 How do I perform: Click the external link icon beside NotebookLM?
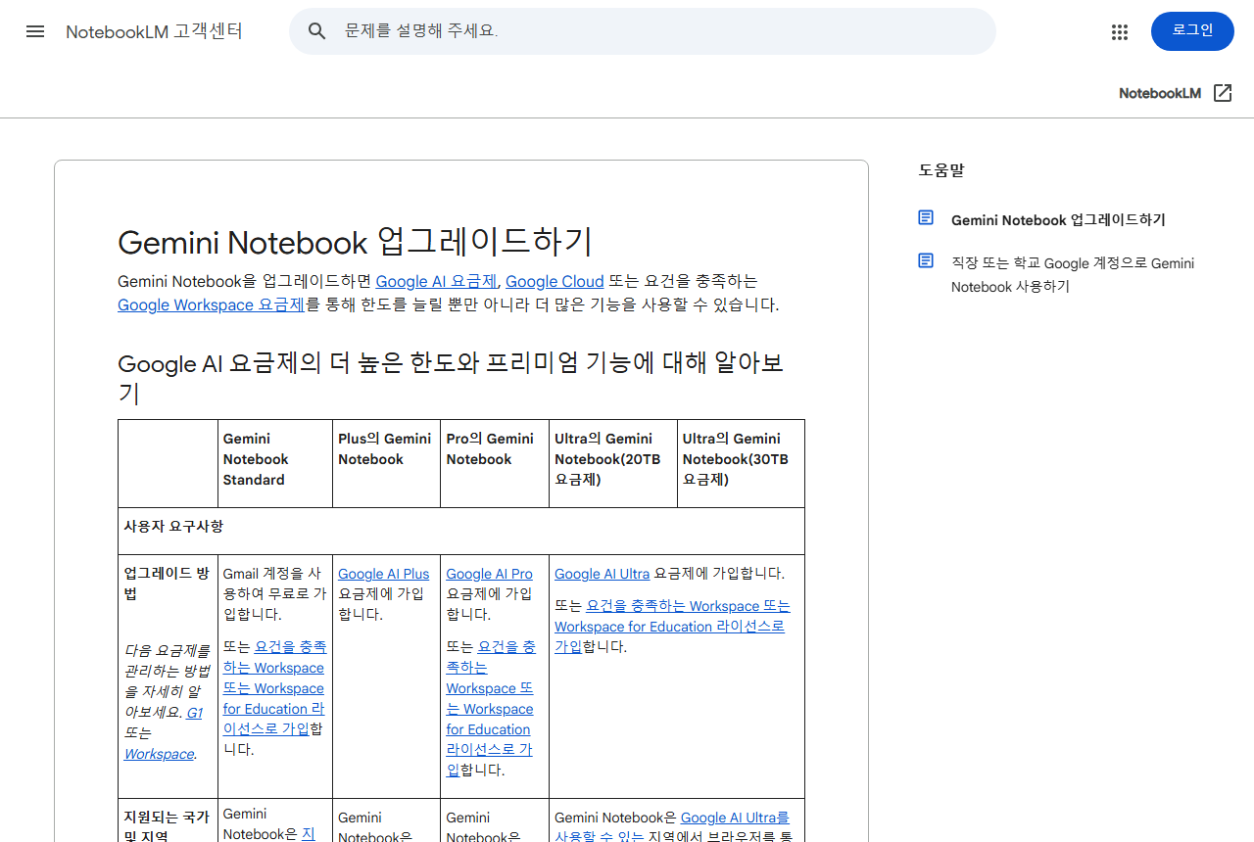coord(1223,93)
